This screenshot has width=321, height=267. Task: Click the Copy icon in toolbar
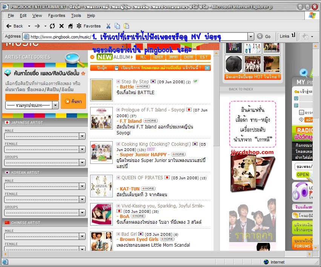pyautogui.click(x=117, y=26)
